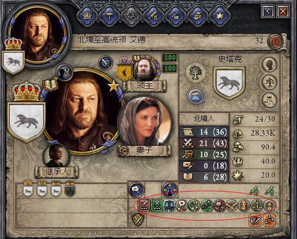Click the 史塔克 dynasty wolf shield
The image size is (297, 239).
(x=229, y=83)
